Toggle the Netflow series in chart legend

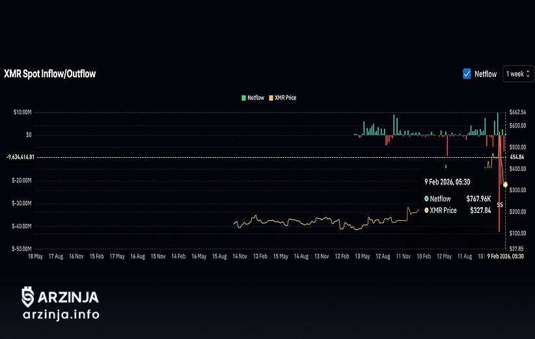coord(256,98)
